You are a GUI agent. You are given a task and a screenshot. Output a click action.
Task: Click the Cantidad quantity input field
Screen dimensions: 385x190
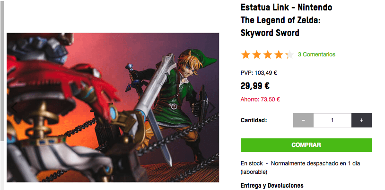(x=332, y=120)
